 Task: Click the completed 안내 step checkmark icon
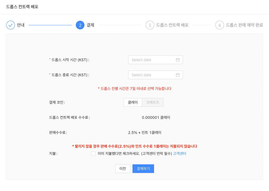pos(11,25)
